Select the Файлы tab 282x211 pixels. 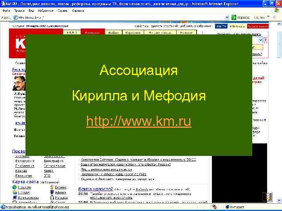tap(113, 32)
